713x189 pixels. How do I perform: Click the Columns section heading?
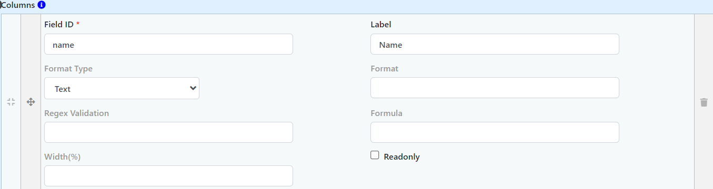(x=18, y=5)
